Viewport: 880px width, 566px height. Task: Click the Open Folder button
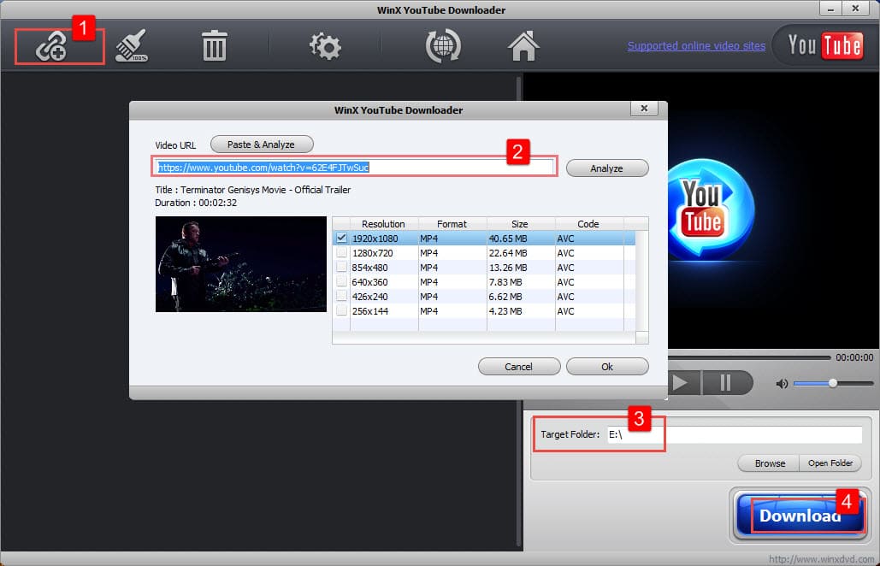830,463
